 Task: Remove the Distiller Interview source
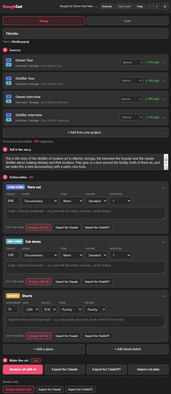point(164,117)
